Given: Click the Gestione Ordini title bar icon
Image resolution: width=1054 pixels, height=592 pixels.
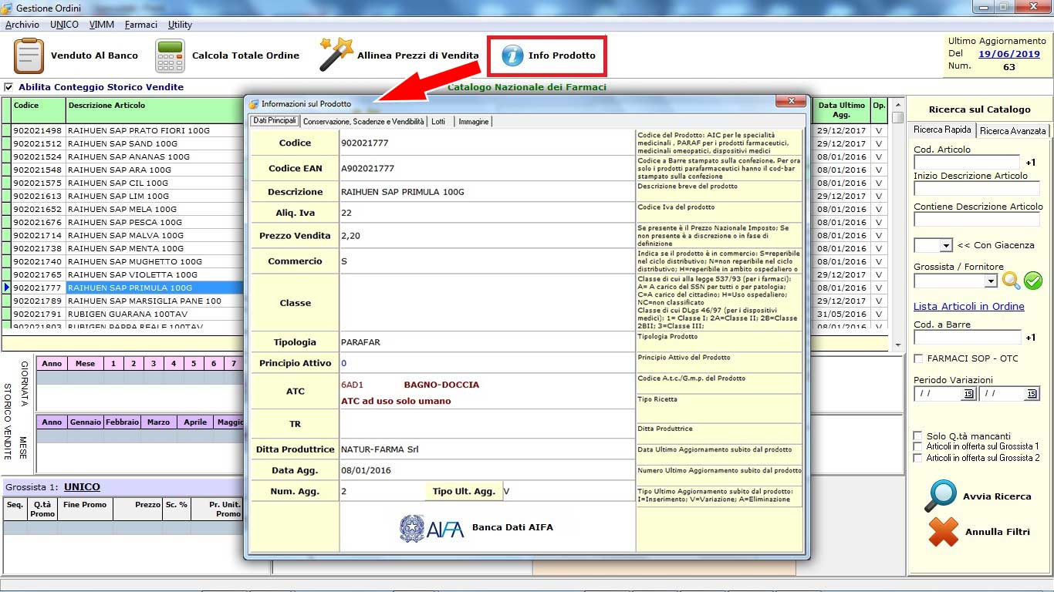Looking at the screenshot, I should (7, 8).
